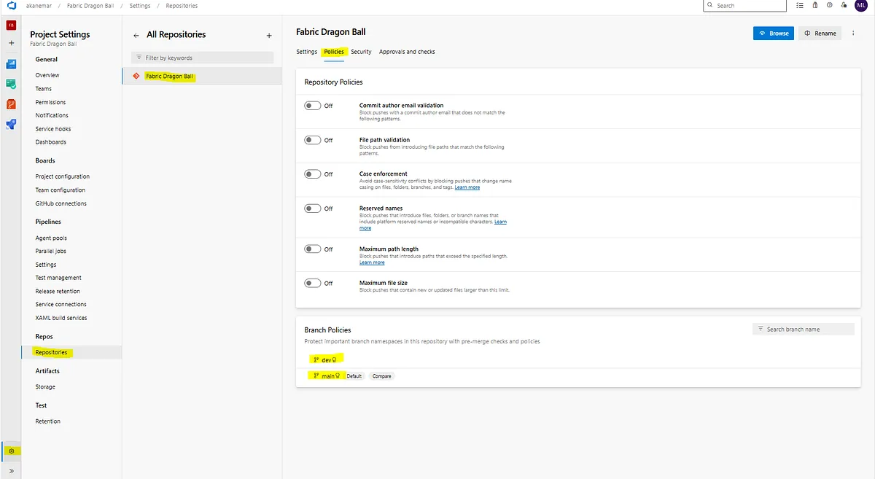The width and height of the screenshot is (875, 479).
Task: Select the Policies tab
Action: [334, 52]
